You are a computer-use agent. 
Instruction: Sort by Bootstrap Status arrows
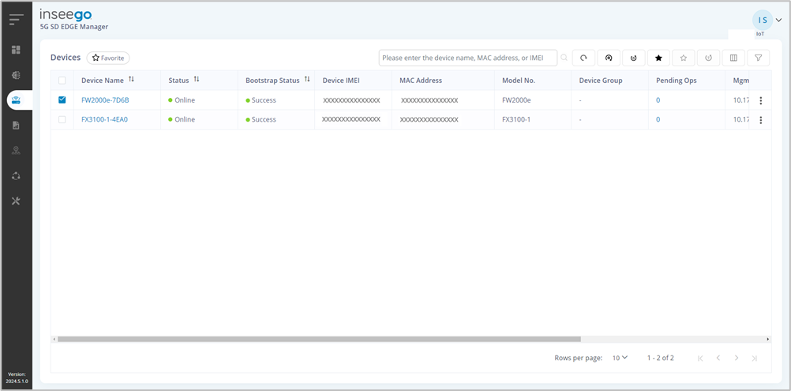tap(307, 80)
